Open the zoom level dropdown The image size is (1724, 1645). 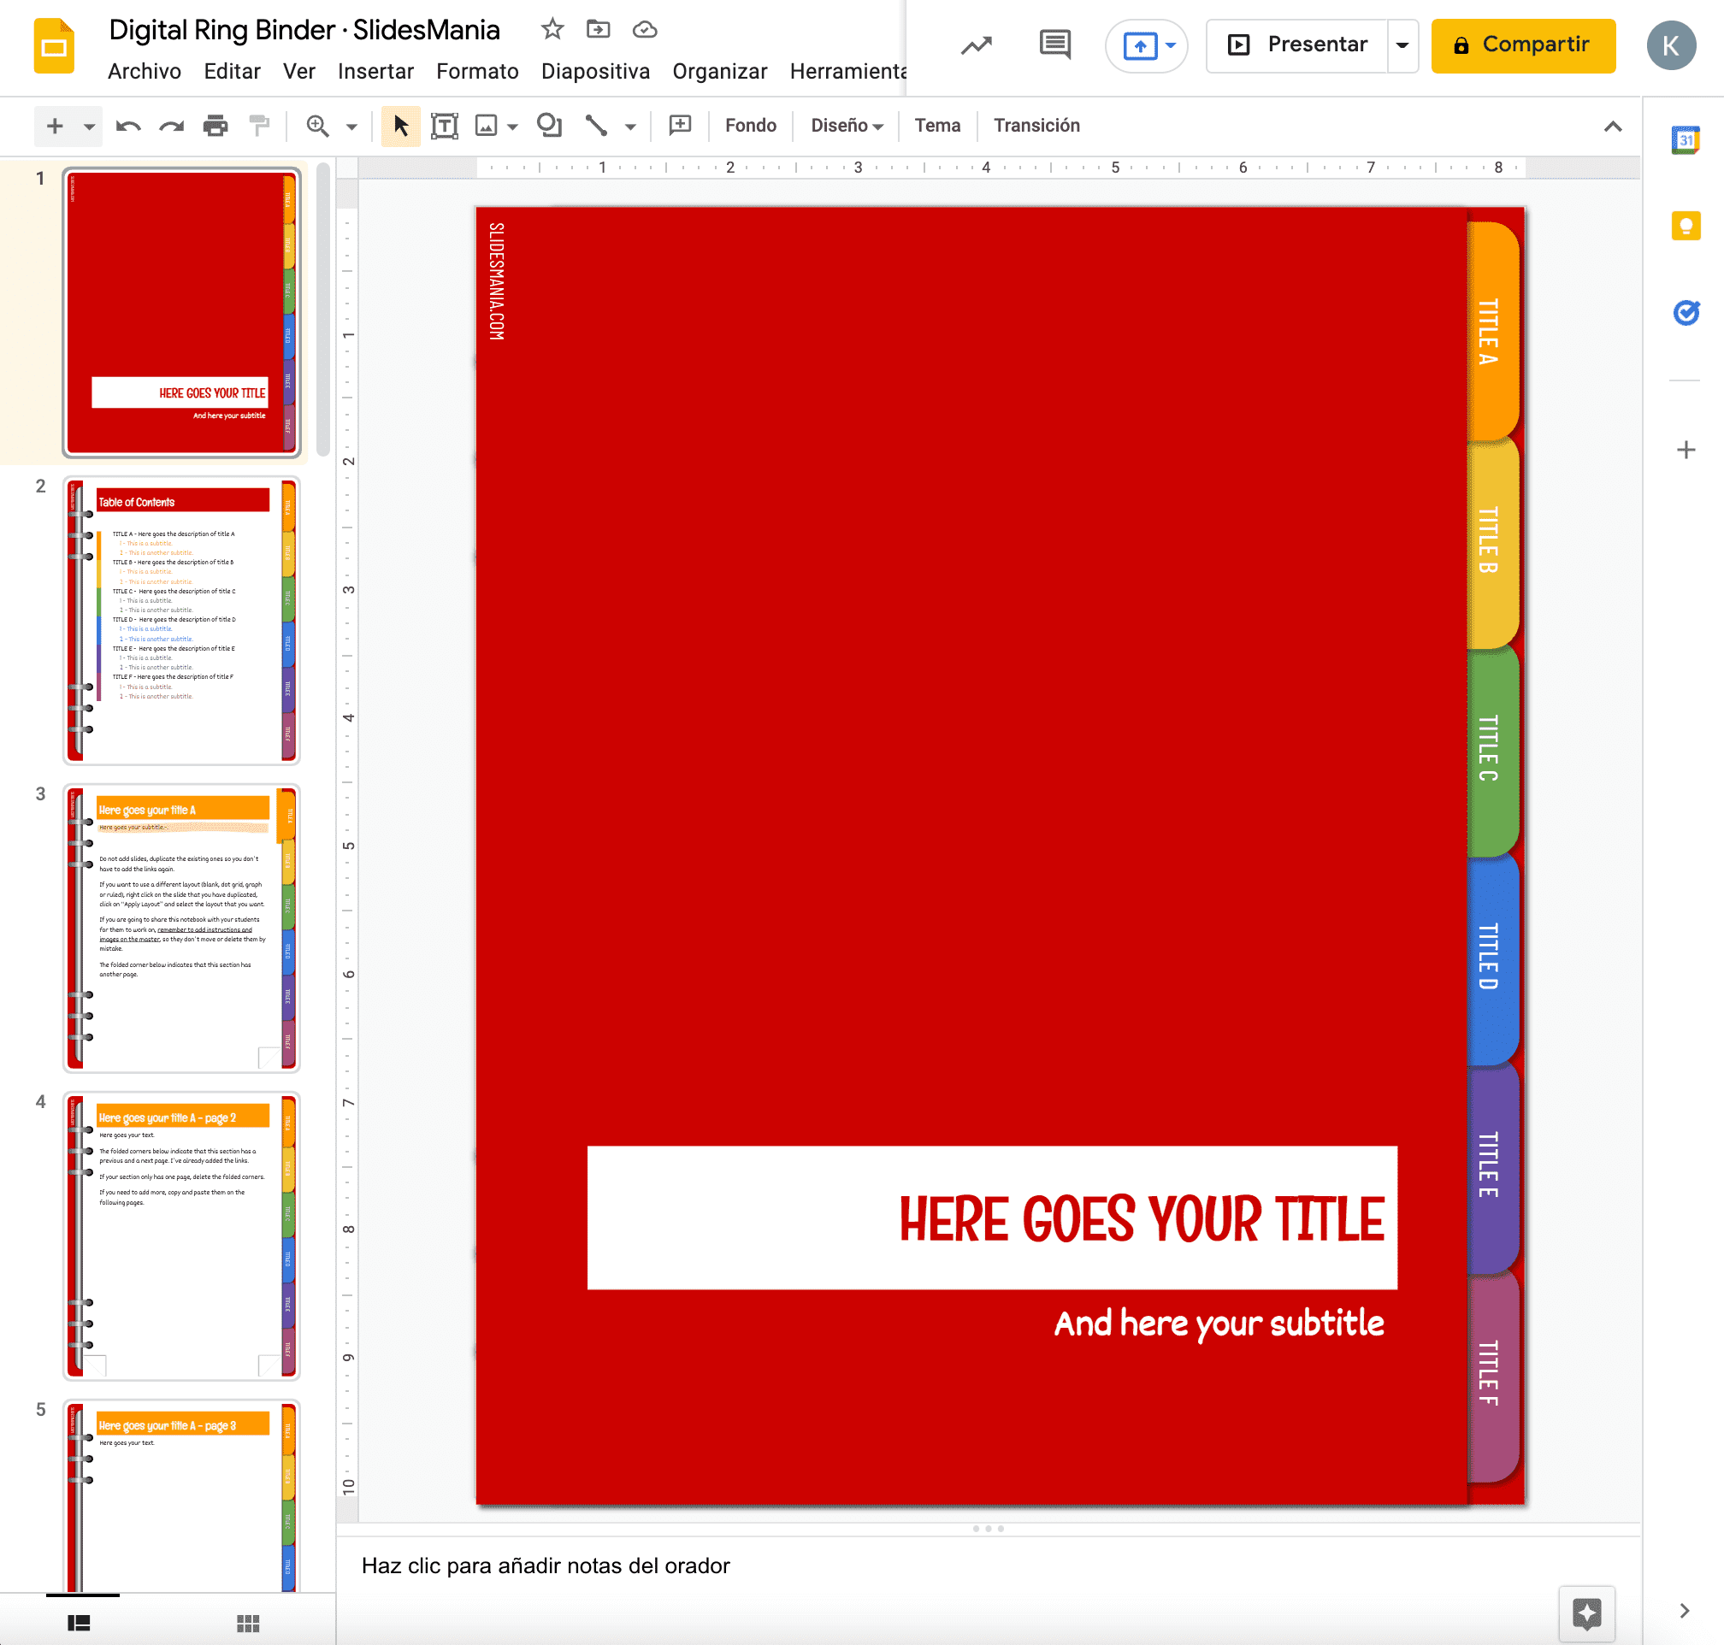coord(351,126)
